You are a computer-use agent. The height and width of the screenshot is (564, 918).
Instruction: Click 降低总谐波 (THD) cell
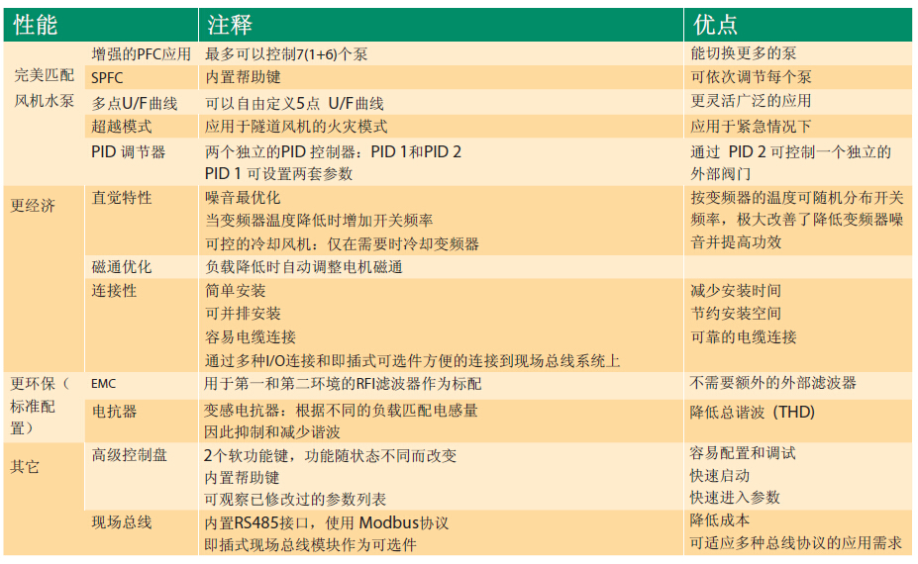[x=753, y=413]
